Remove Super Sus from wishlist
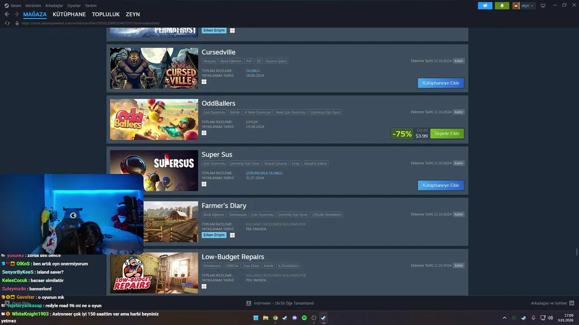Viewport: 579px width, 325px height. pyautogui.click(x=459, y=163)
